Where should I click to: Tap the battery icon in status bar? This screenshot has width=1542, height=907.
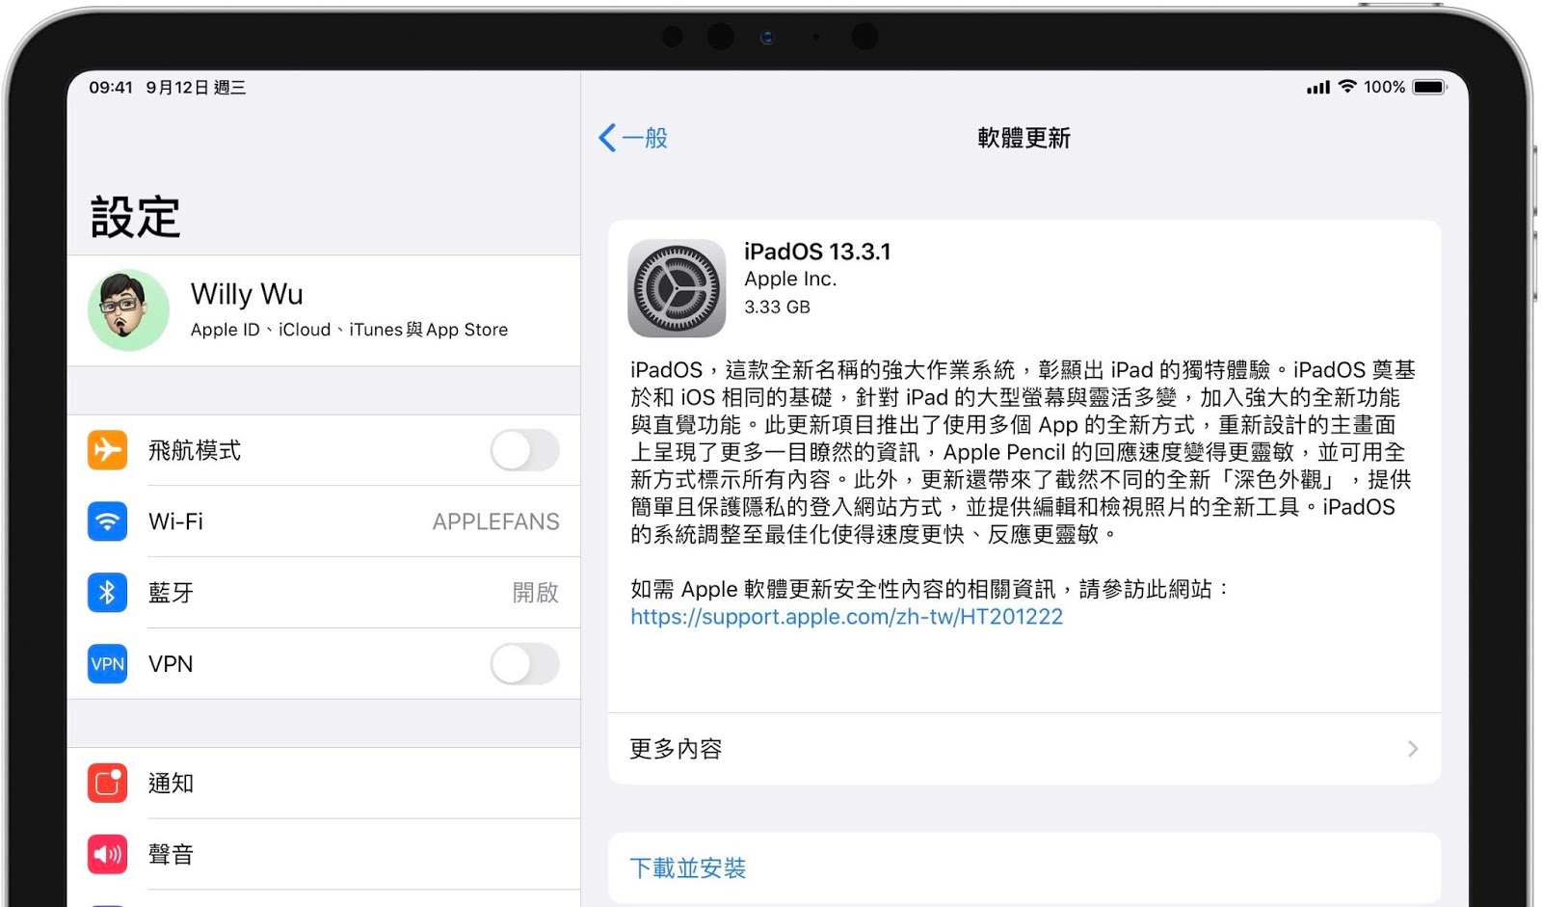tap(1430, 87)
